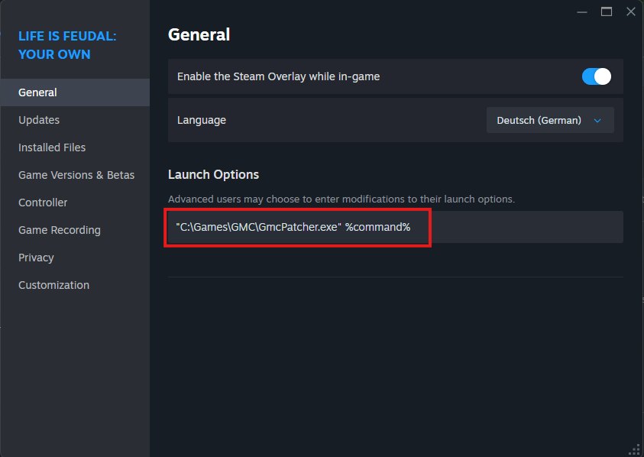This screenshot has width=644, height=457.
Task: Click the Language row label
Action: (202, 120)
